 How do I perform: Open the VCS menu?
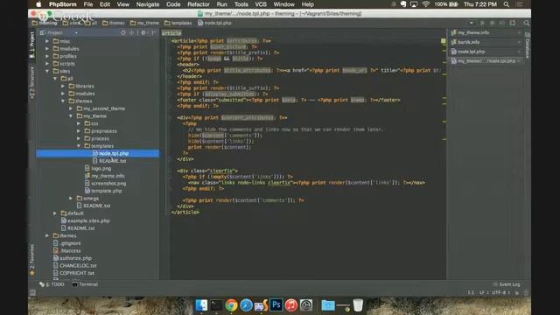coord(261,4)
